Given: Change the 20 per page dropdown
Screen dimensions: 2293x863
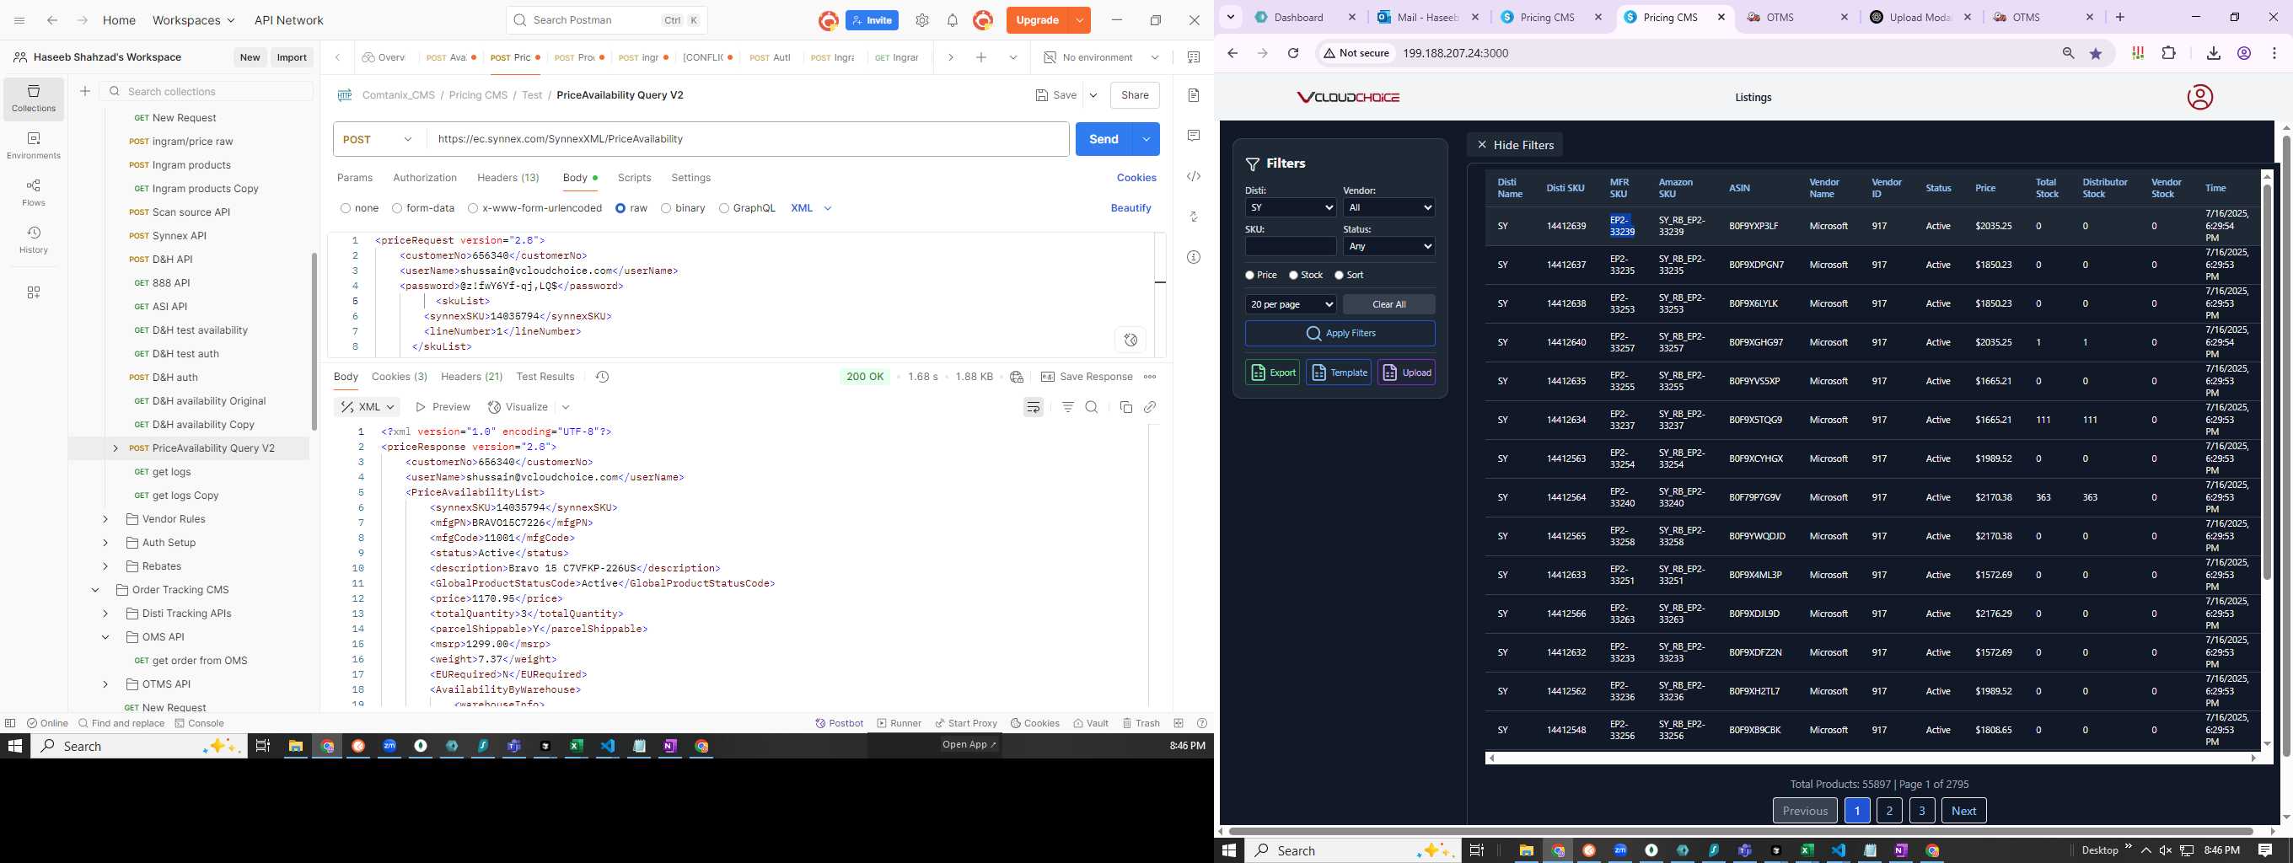Looking at the screenshot, I should tap(1291, 304).
